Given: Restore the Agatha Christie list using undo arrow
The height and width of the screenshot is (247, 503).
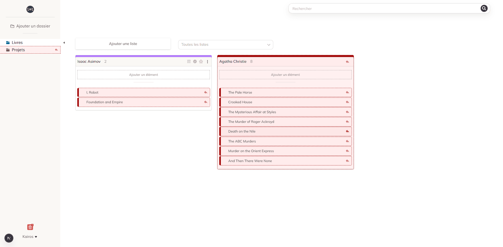Looking at the screenshot, I should click(347, 62).
